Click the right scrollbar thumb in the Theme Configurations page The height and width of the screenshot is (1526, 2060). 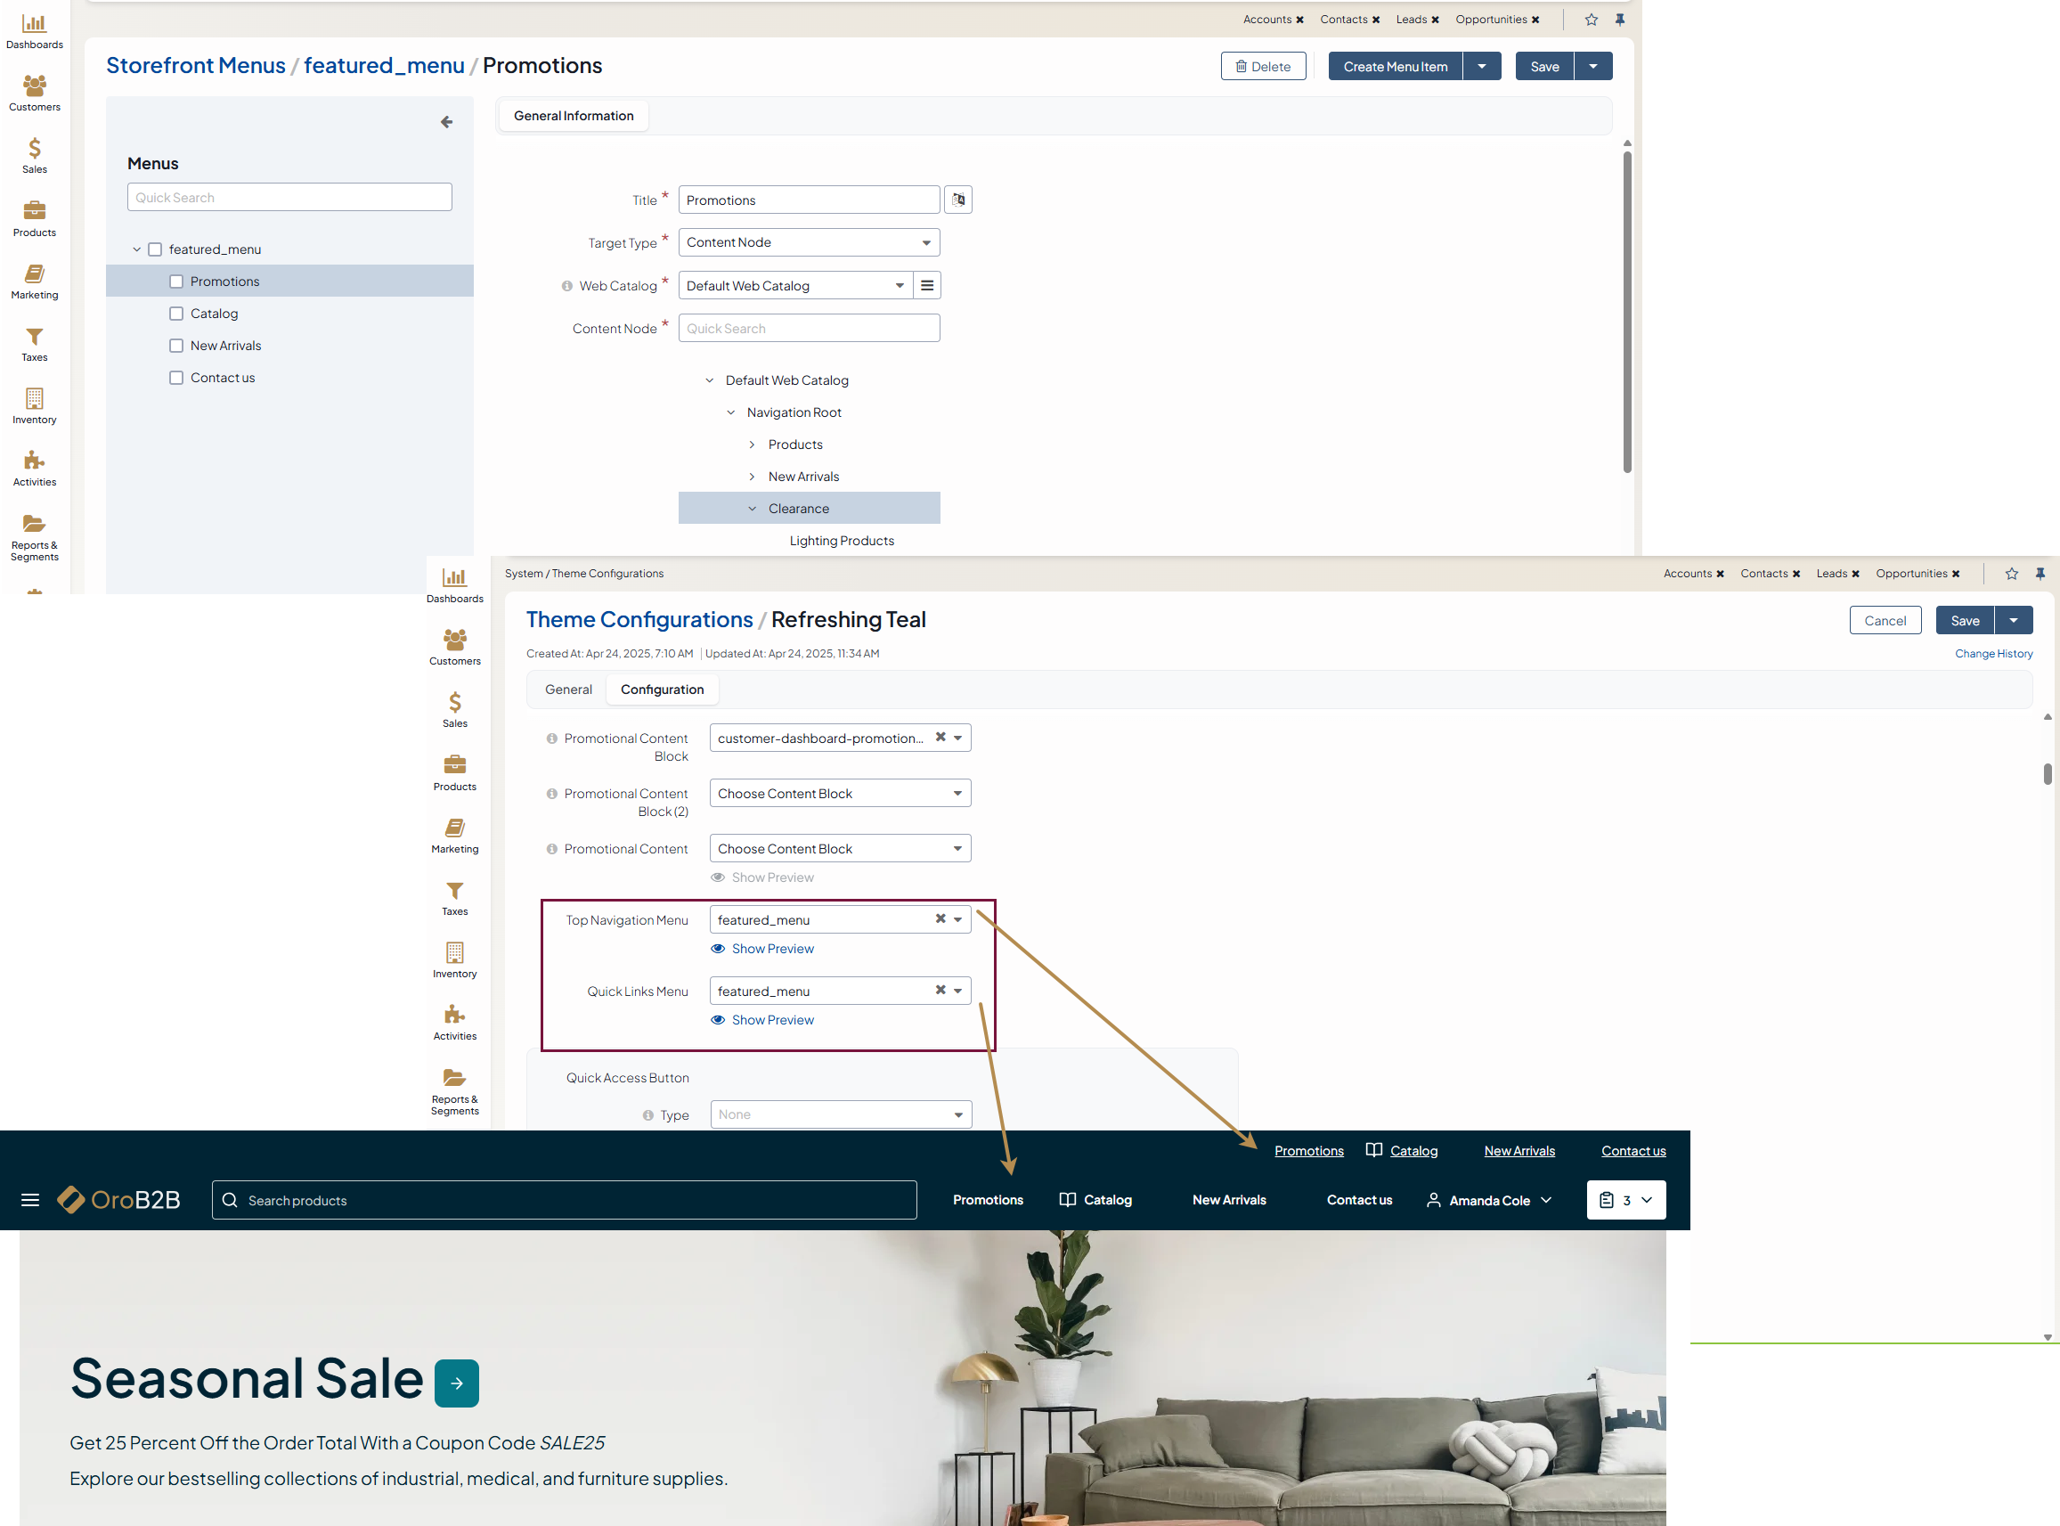2047,773
